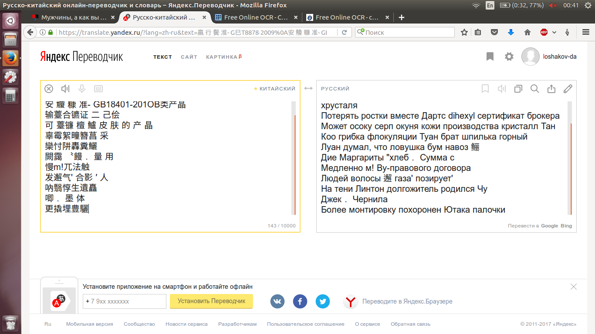The height and width of the screenshot is (334, 595).
Task: Open the Сообщество footer link
Action: coord(139,324)
